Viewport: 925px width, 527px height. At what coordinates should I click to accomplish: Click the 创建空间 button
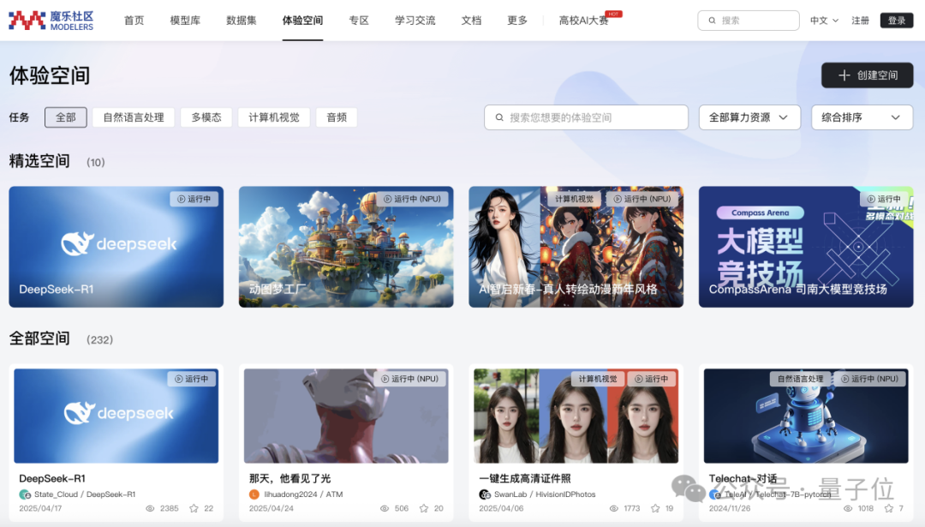(867, 75)
